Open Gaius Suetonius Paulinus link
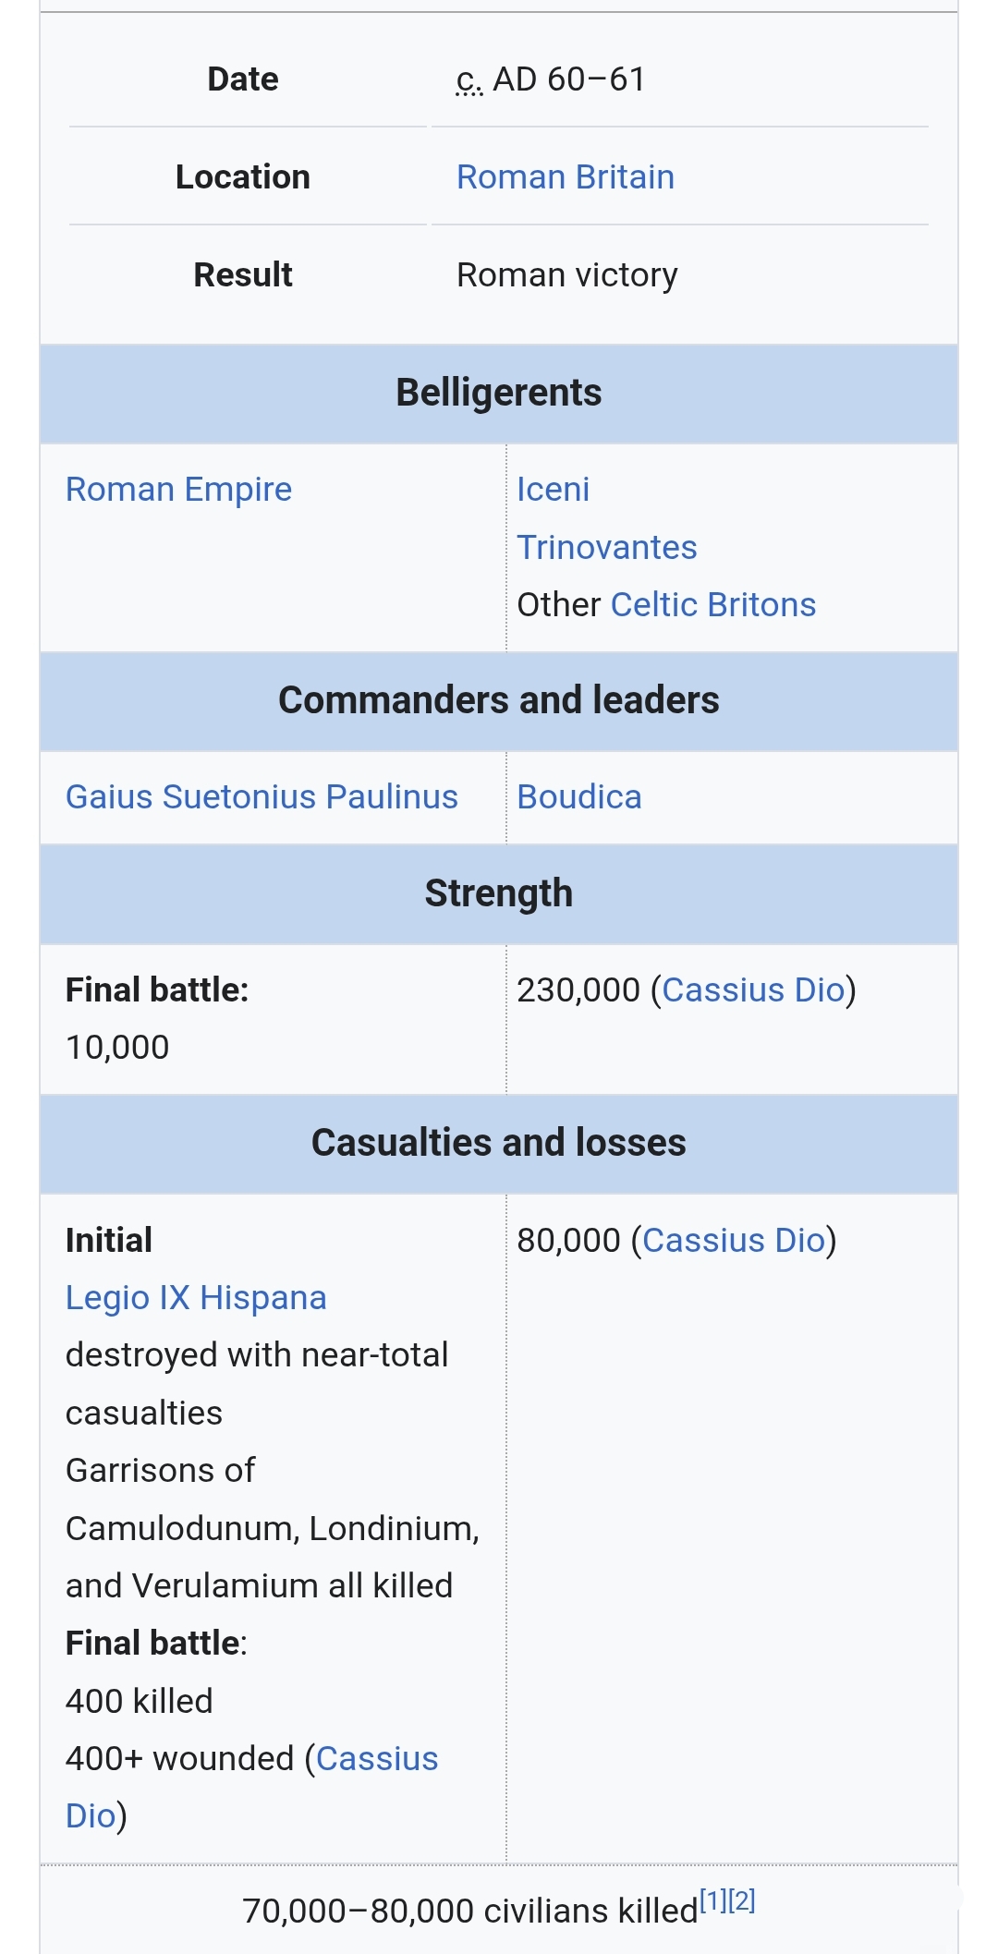This screenshot has height=1954, width=998. click(262, 796)
